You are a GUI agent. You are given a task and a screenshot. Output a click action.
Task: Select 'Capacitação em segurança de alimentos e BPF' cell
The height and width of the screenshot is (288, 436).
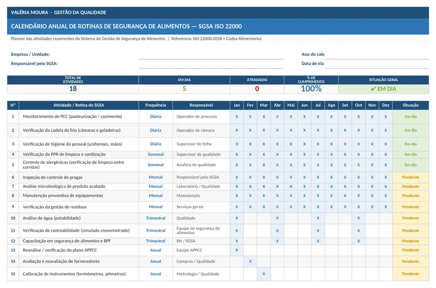[x=78, y=241]
